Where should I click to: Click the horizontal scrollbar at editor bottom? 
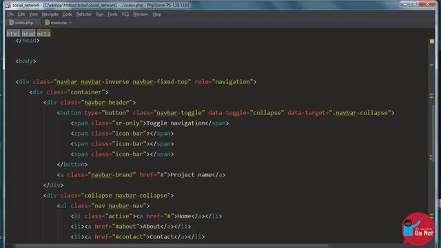click(x=172, y=246)
